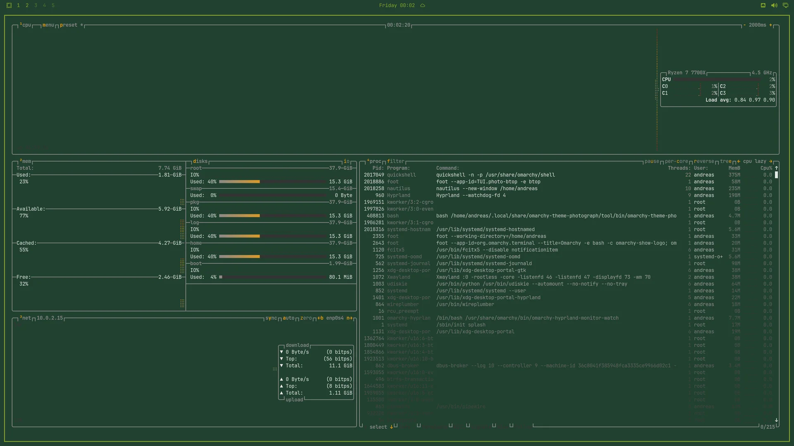The image size is (794, 446).
Task: Click the filter field in proc panel
Action: tap(396, 161)
